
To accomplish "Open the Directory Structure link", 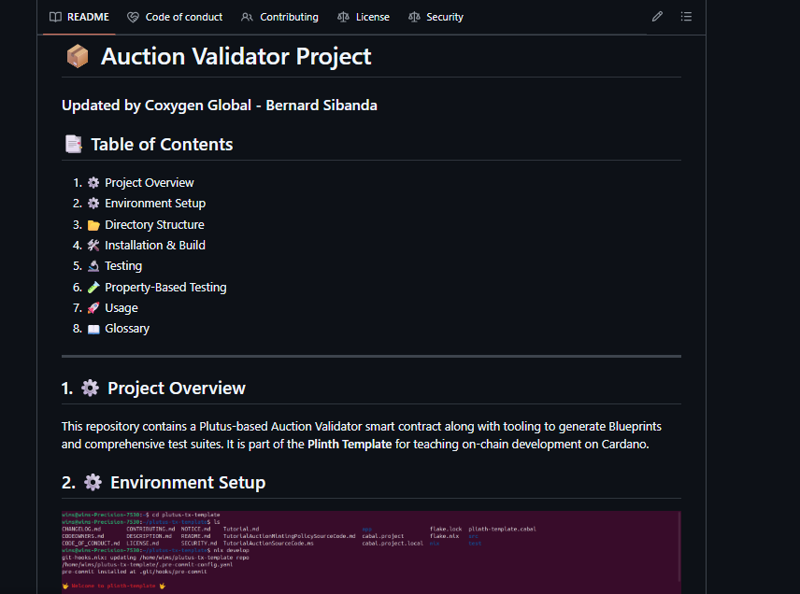I will 153,224.
